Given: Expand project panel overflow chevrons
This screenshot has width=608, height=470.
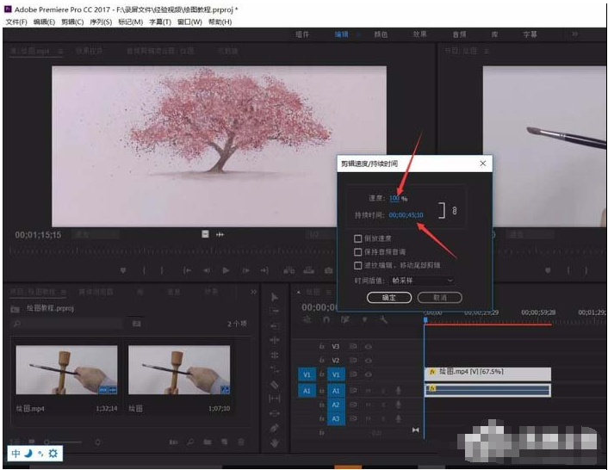Looking at the screenshot, I should coord(252,292).
